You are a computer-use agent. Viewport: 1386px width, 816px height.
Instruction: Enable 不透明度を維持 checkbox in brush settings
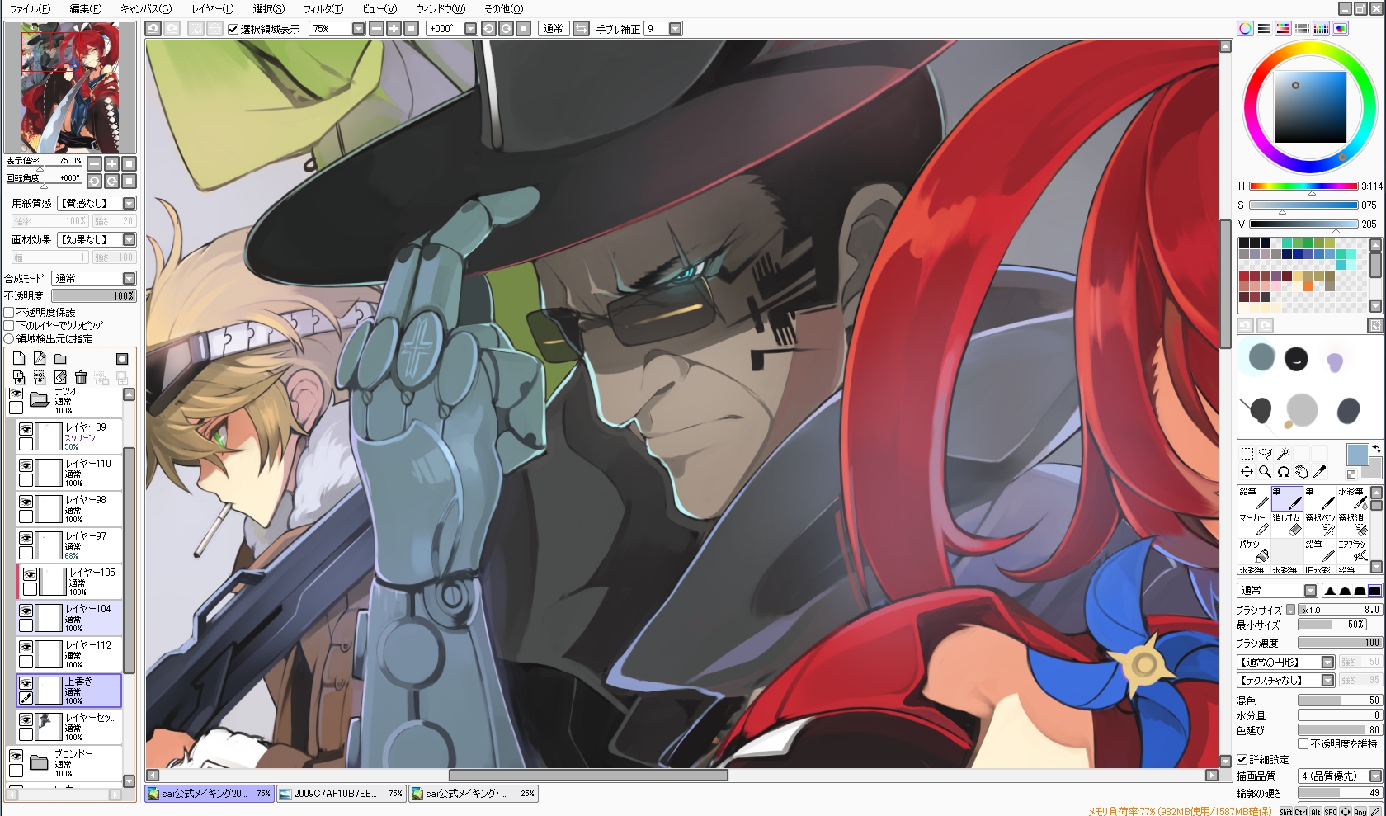tap(1303, 744)
